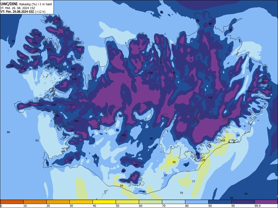Click the 60–70 light green legend swatch
This screenshot has height=208, width=278.
(x=150, y=202)
